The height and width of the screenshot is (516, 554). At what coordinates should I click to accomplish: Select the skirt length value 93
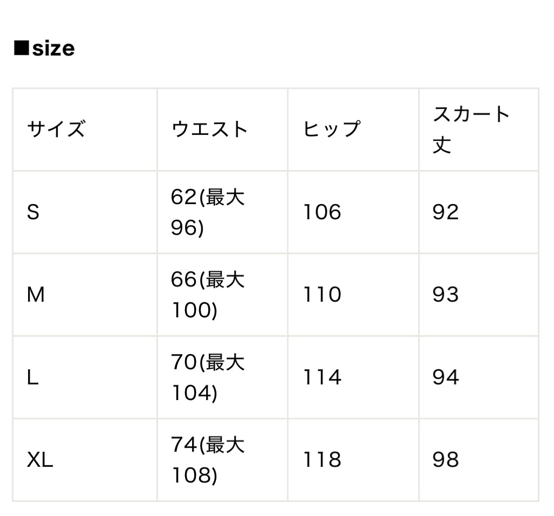445,295
